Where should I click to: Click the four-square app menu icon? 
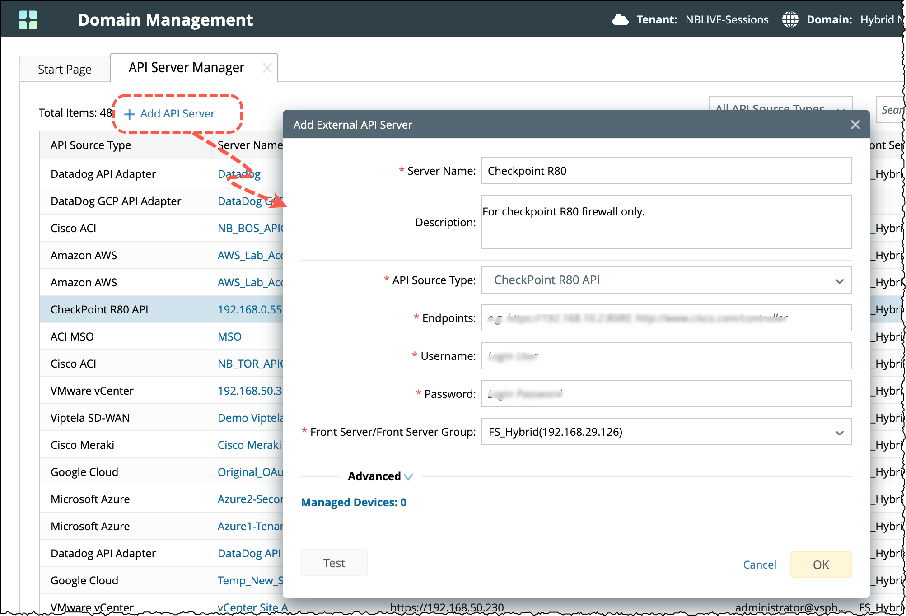tap(28, 20)
